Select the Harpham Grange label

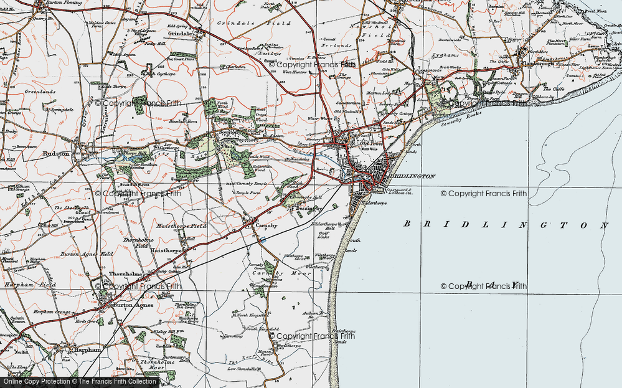click(x=52, y=312)
